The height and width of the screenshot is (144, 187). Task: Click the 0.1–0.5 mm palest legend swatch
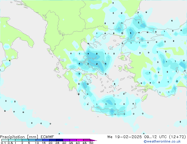(x=5, y=140)
